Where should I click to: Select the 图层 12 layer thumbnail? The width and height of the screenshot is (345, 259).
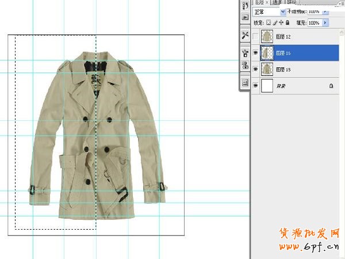(267, 37)
